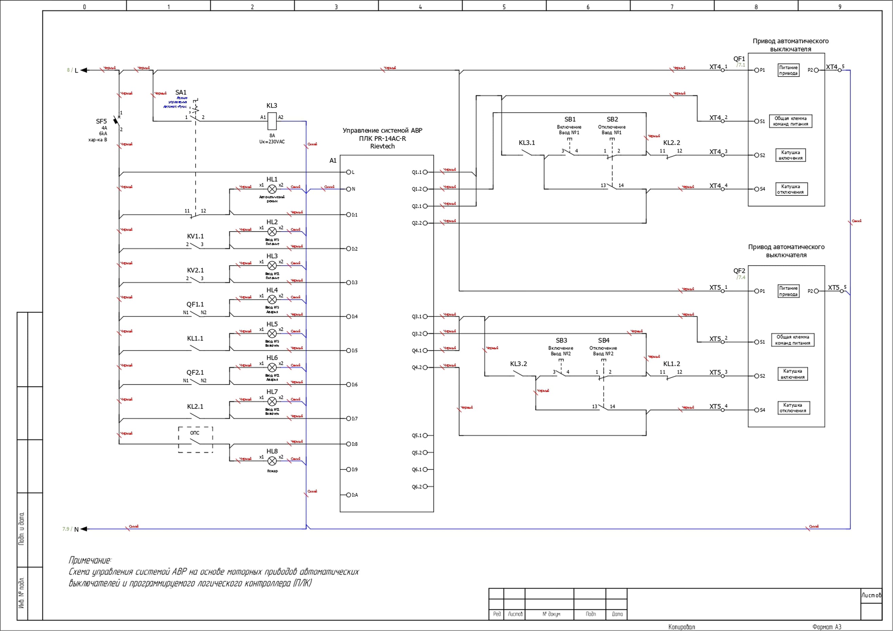Click the QF1 cross-reference /7.1

(740, 65)
